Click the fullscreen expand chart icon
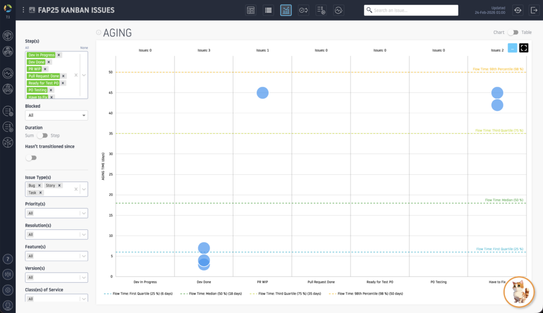 coord(524,48)
